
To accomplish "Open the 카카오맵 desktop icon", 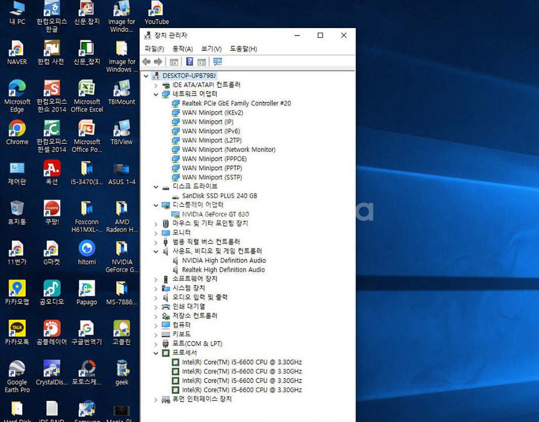I will click(x=17, y=292).
